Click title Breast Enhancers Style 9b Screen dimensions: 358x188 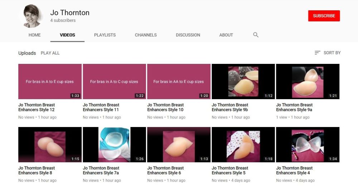(x=230, y=107)
